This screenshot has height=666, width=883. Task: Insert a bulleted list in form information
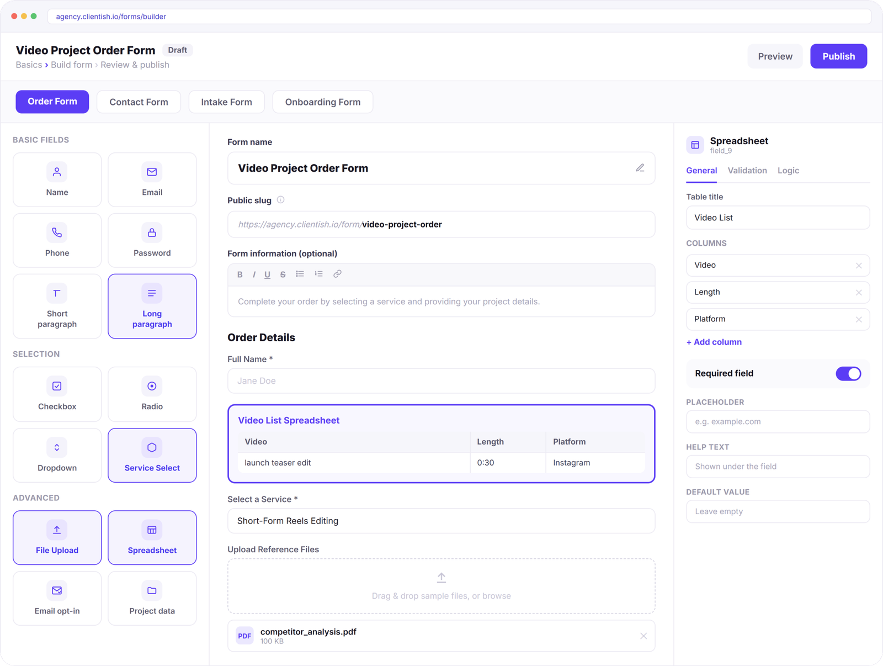coord(300,274)
